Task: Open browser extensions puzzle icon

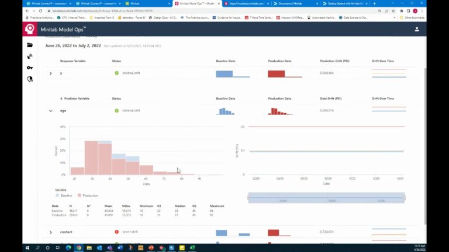Action: [x=402, y=11]
